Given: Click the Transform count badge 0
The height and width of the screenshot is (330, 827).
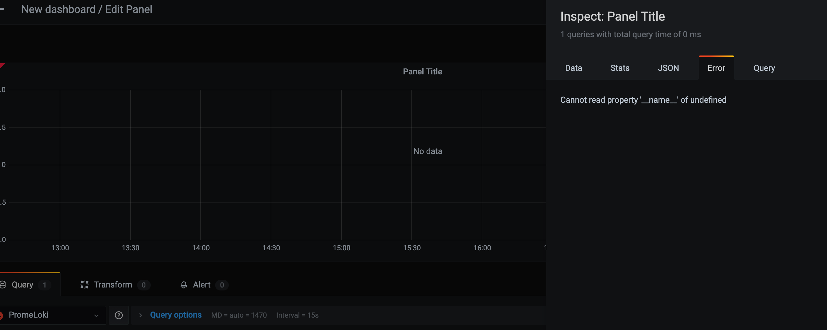Looking at the screenshot, I should pyautogui.click(x=144, y=285).
